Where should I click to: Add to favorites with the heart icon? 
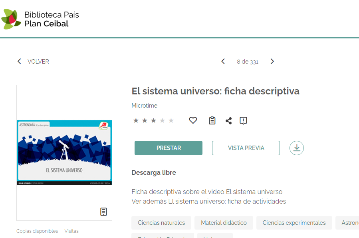pyautogui.click(x=193, y=120)
